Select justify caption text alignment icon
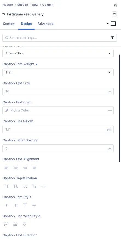Viewport: 121px width, 240px height. pos(34,167)
